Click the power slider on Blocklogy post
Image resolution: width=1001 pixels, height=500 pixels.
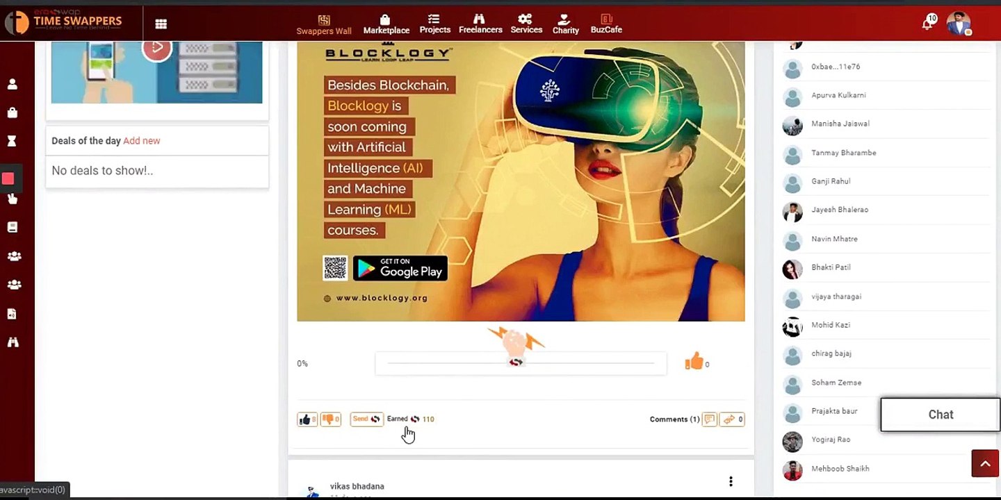[x=521, y=363]
